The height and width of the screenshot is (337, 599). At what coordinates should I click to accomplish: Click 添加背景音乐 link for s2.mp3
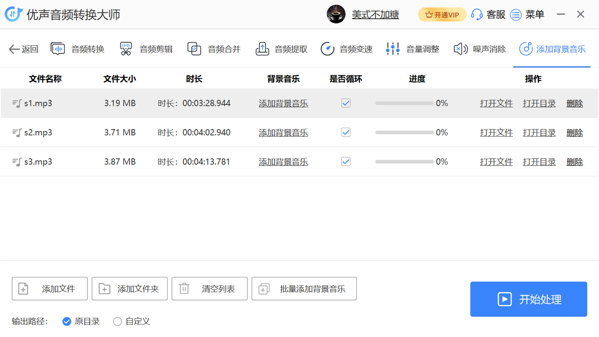[x=283, y=133]
